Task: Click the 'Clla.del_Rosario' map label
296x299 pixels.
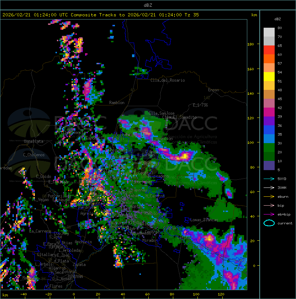Action: point(168,80)
